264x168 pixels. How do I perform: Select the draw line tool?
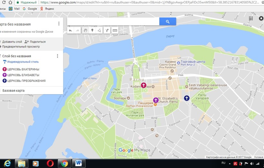(x=100, y=30)
